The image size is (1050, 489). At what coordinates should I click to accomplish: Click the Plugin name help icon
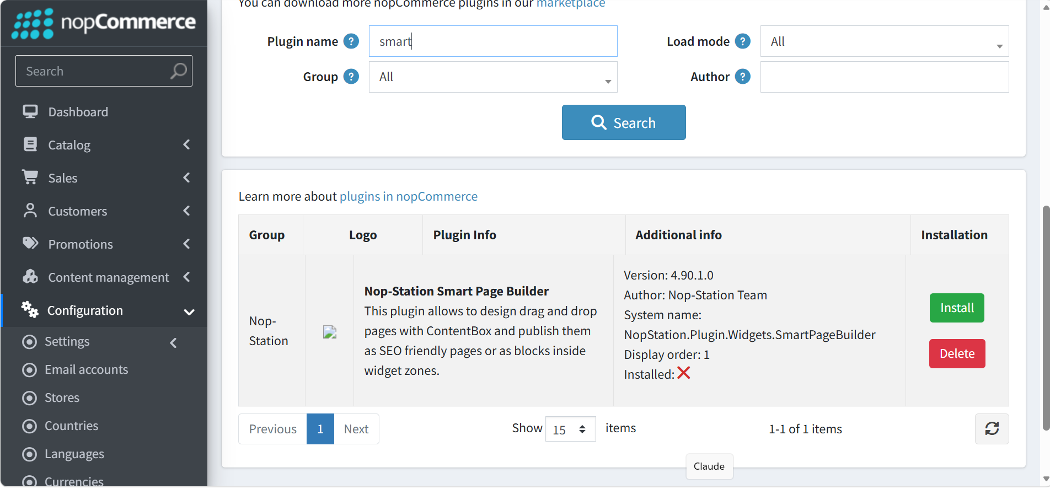coord(351,41)
